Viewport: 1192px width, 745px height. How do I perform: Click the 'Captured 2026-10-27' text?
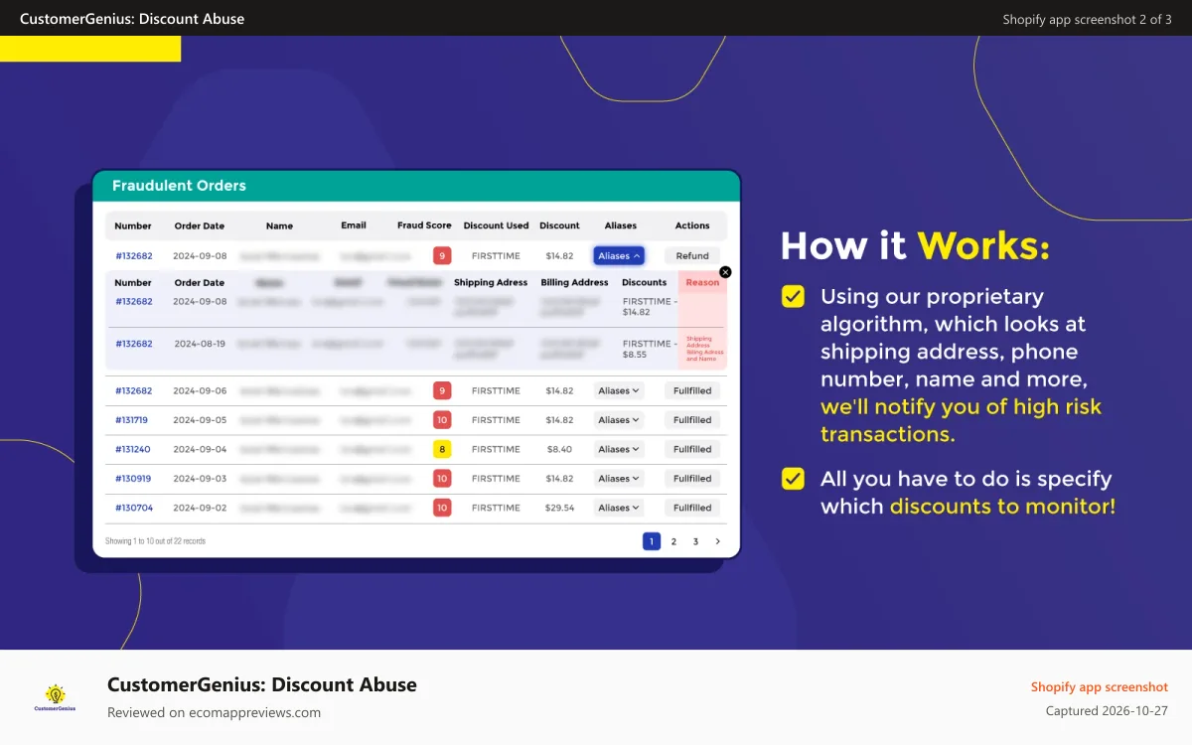[x=1107, y=711]
